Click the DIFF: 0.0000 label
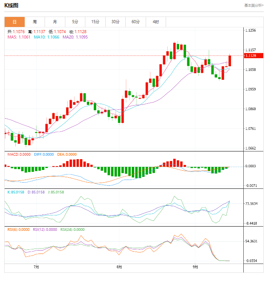This screenshot has width=266, height=284. tap(44, 154)
